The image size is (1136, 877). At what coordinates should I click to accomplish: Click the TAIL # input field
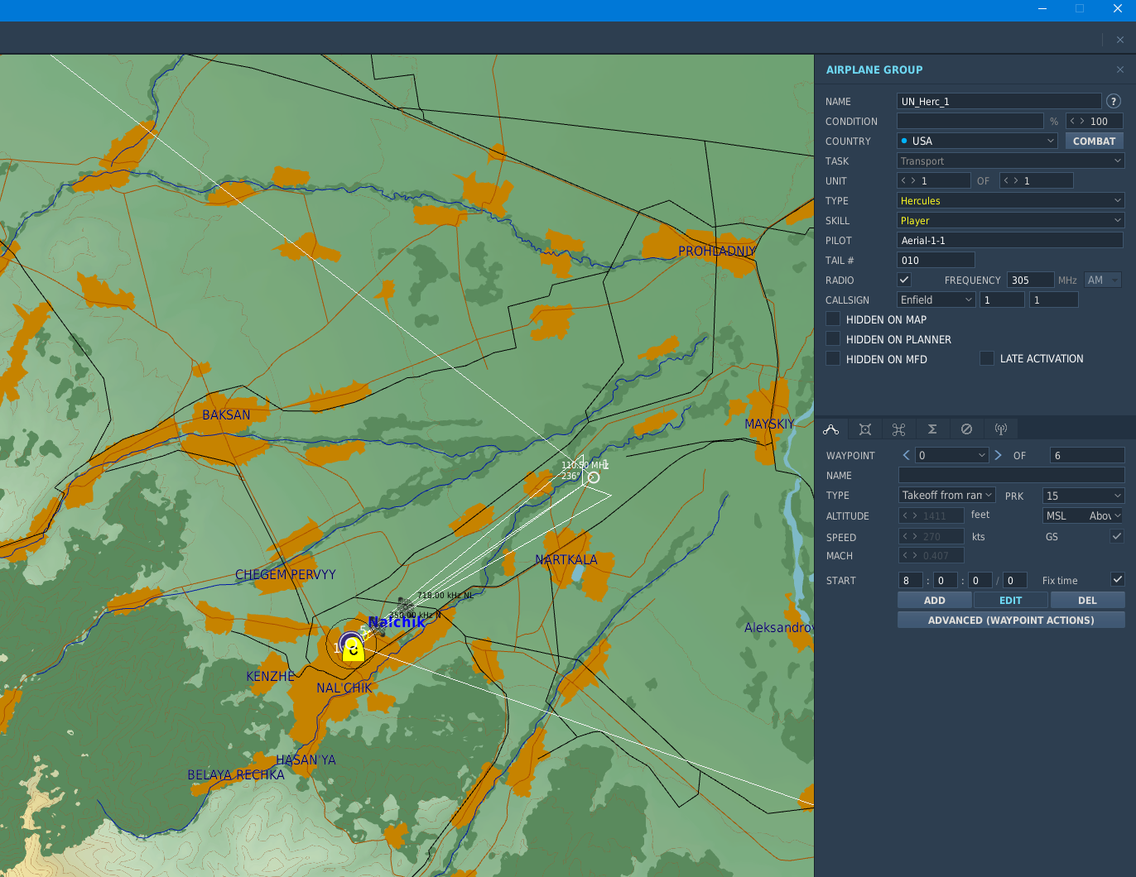[x=936, y=260]
